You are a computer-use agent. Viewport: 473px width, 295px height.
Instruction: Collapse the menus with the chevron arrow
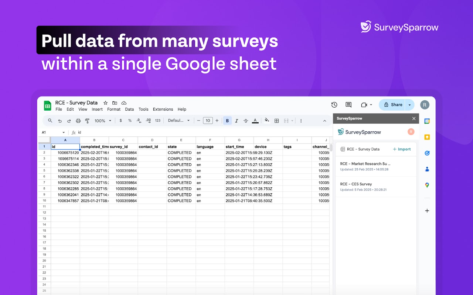pyautogui.click(x=325, y=121)
